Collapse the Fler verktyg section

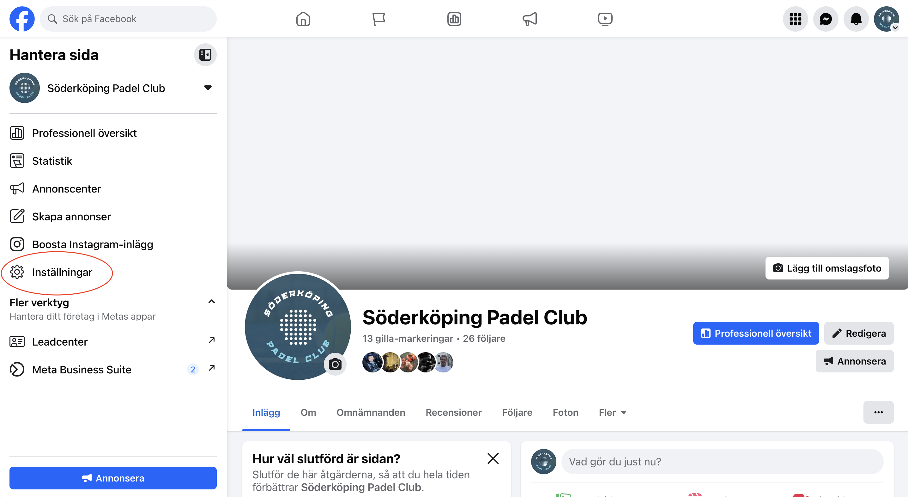coord(211,302)
